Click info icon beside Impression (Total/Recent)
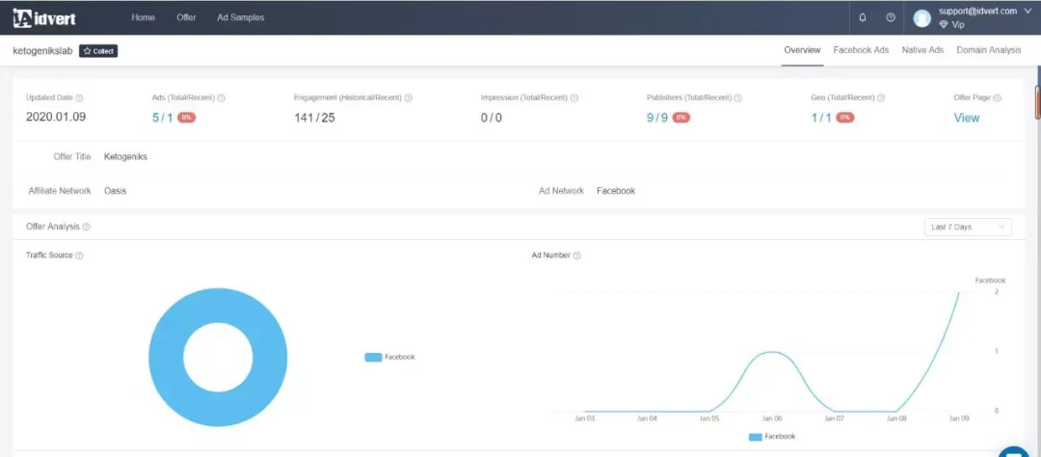Screen dimensions: 1041x457 574,97
